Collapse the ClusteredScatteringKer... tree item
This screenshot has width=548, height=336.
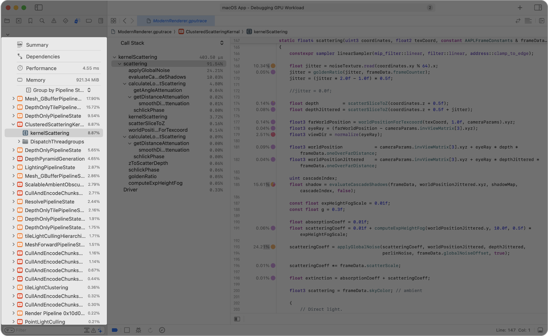(13, 124)
